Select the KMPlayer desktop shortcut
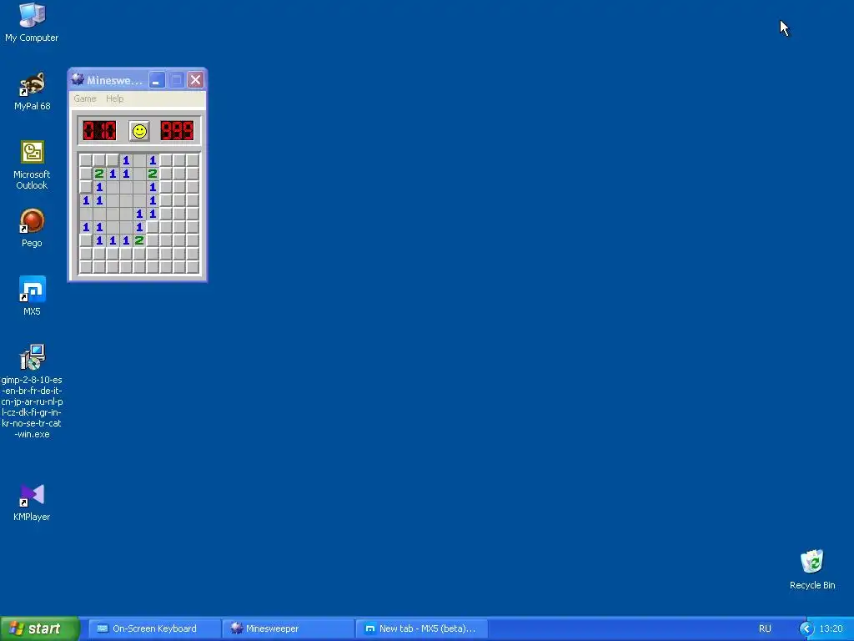The image size is (854, 641). pos(32,502)
